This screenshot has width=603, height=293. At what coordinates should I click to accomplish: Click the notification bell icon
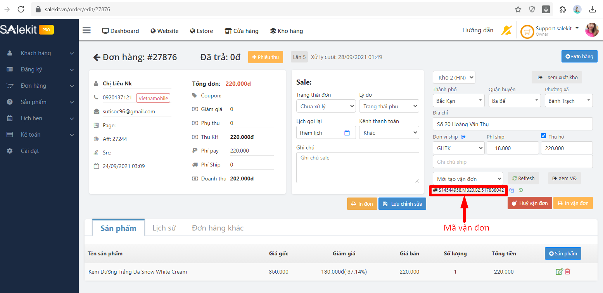point(506,30)
